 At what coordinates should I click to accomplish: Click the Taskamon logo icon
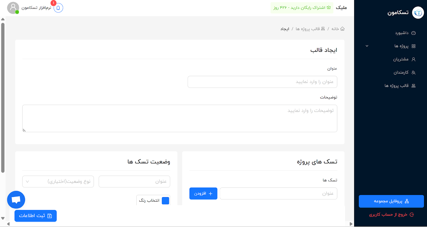(x=418, y=12)
